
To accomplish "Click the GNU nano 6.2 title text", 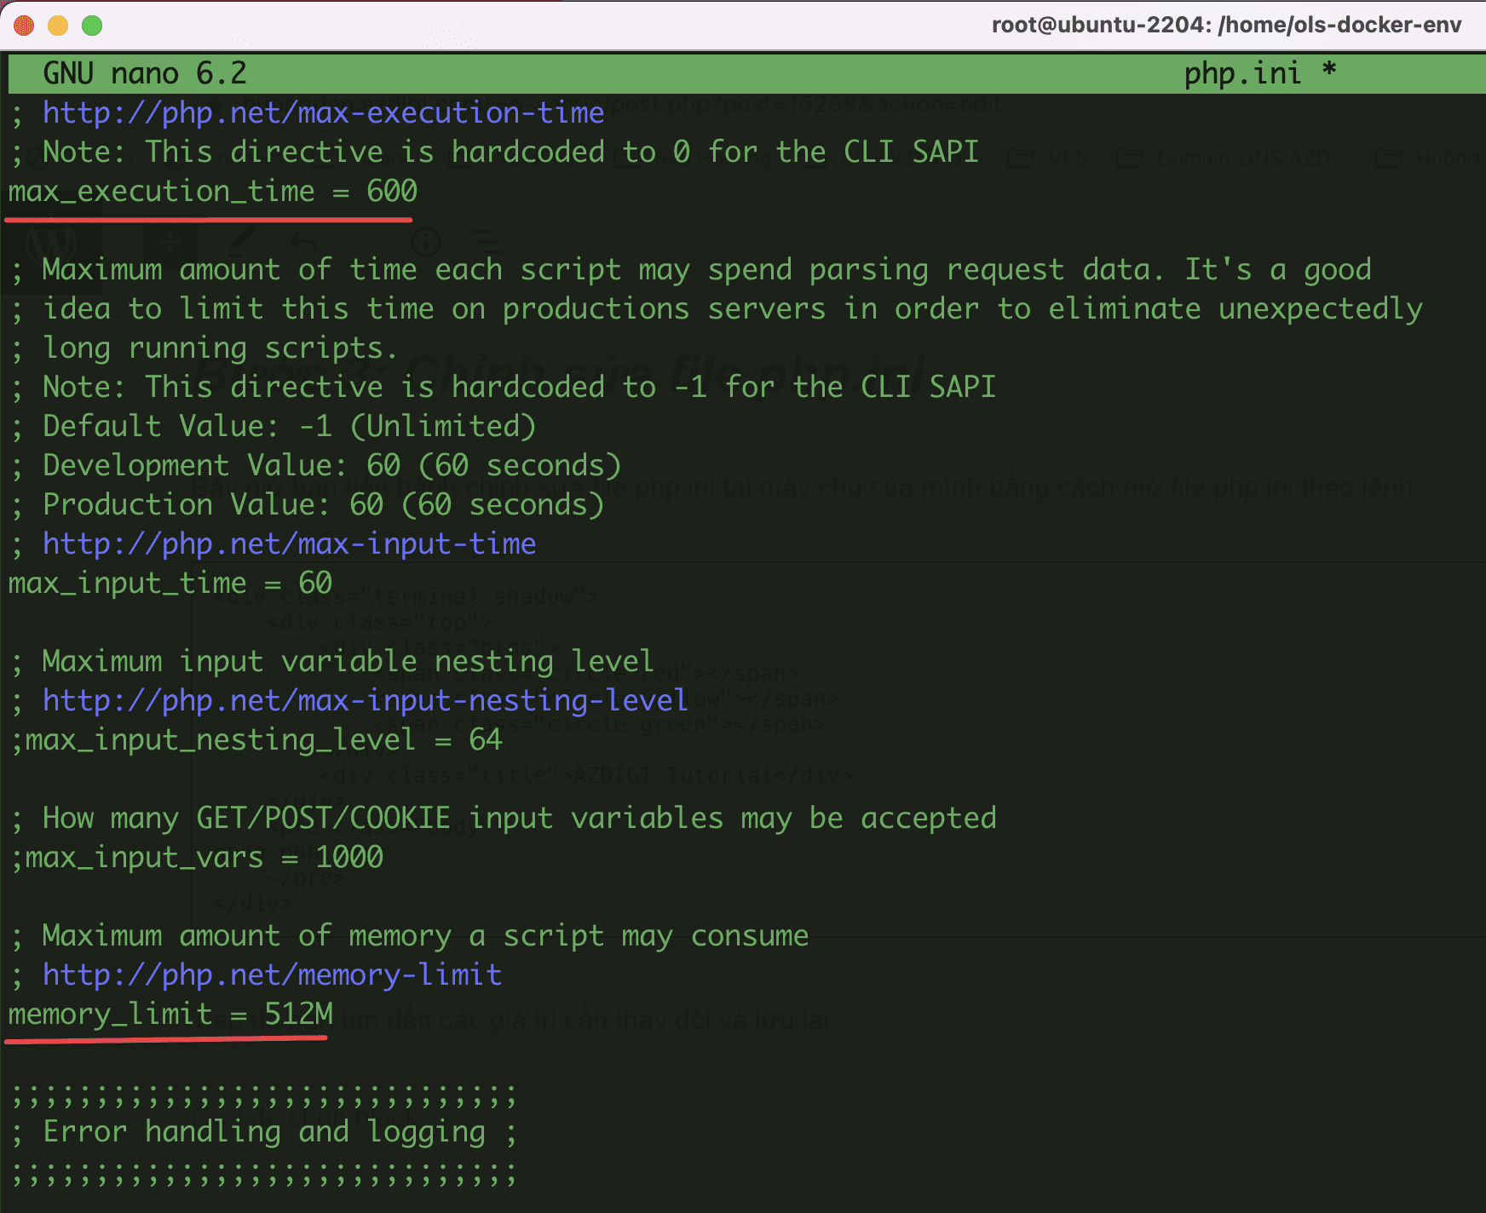I will pos(145,73).
